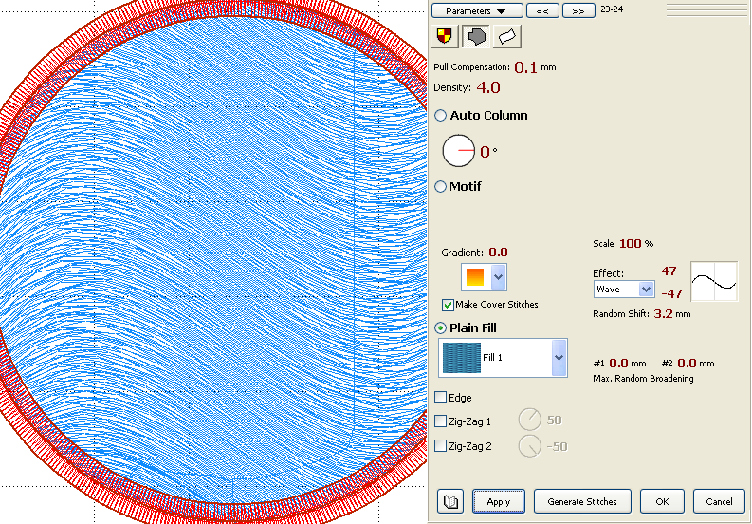This screenshot has width=752, height=524.
Task: Select the gray filled shape icon
Action: [x=476, y=36]
